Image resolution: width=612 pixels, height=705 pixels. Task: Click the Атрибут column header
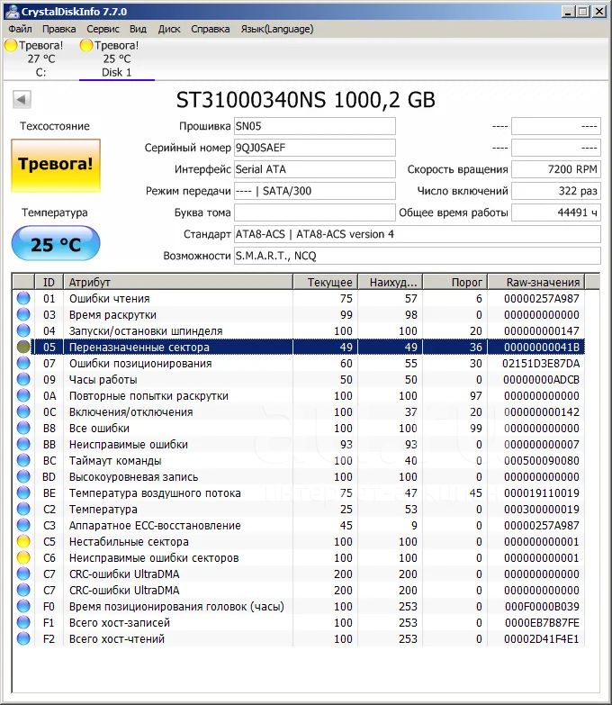(x=178, y=282)
